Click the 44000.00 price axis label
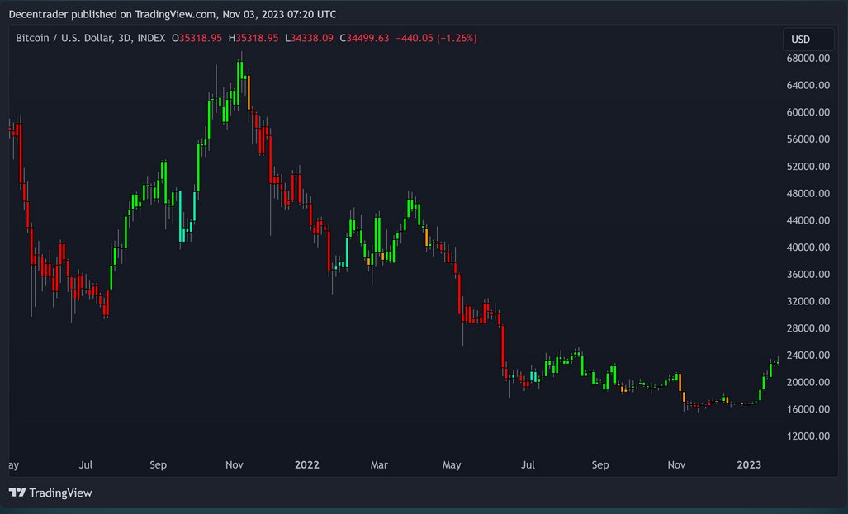The height and width of the screenshot is (514, 848). tap(808, 220)
